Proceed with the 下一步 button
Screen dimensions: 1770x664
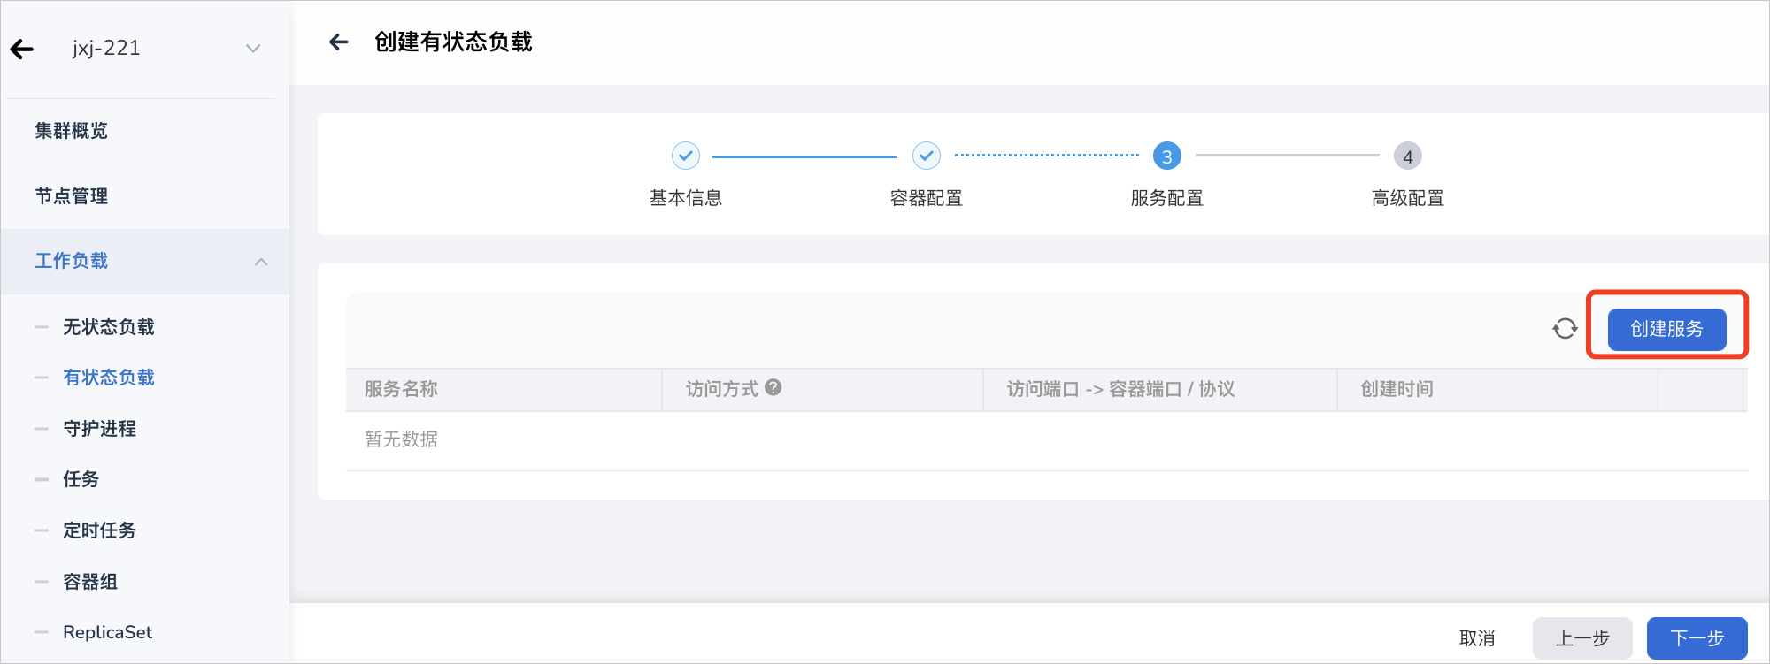(x=1697, y=638)
